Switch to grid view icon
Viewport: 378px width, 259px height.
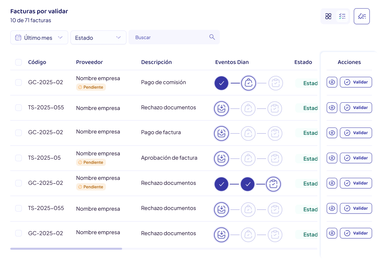[328, 16]
